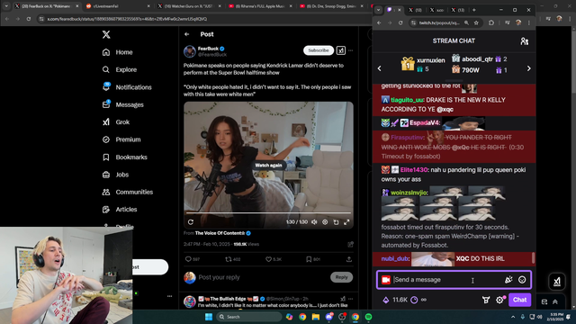
Task: Open the X logo home icon
Action: pos(106,34)
